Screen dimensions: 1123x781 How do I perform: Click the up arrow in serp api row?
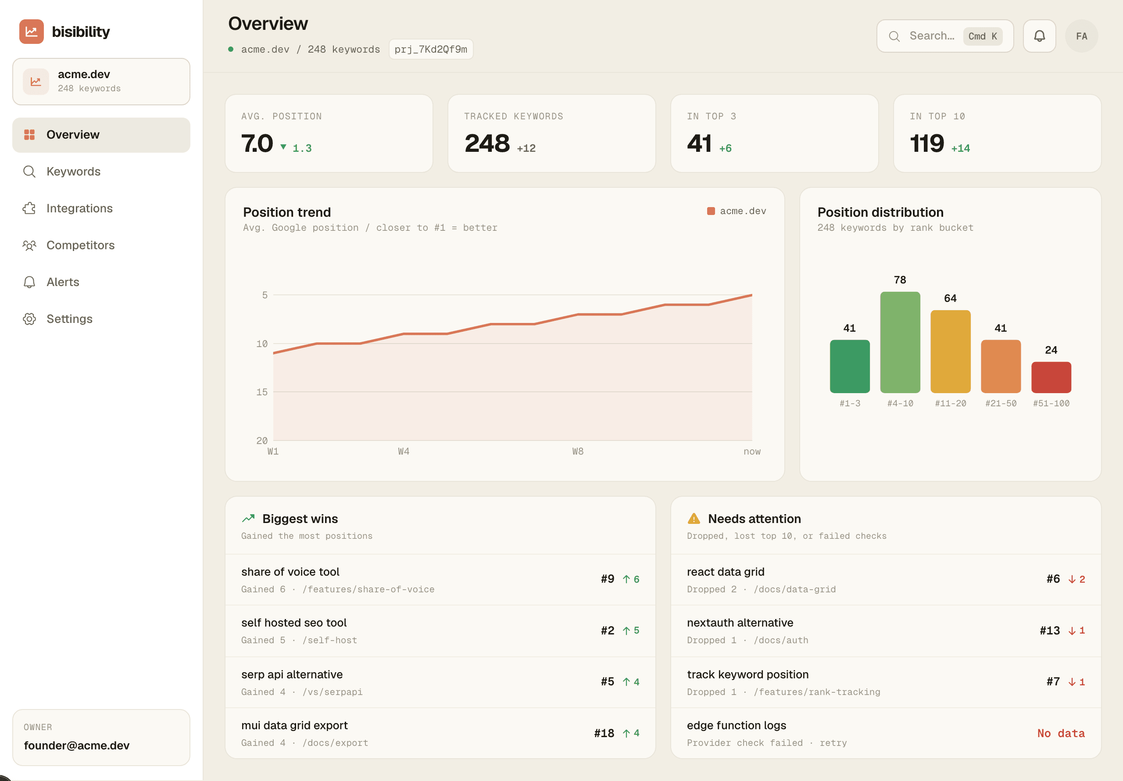(x=626, y=682)
